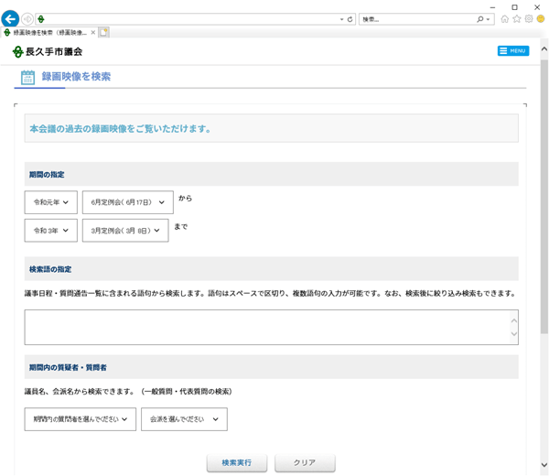The height and width of the screenshot is (476, 549).
Task: Open the 会派を選んでください dropdown
Action: 184,419
